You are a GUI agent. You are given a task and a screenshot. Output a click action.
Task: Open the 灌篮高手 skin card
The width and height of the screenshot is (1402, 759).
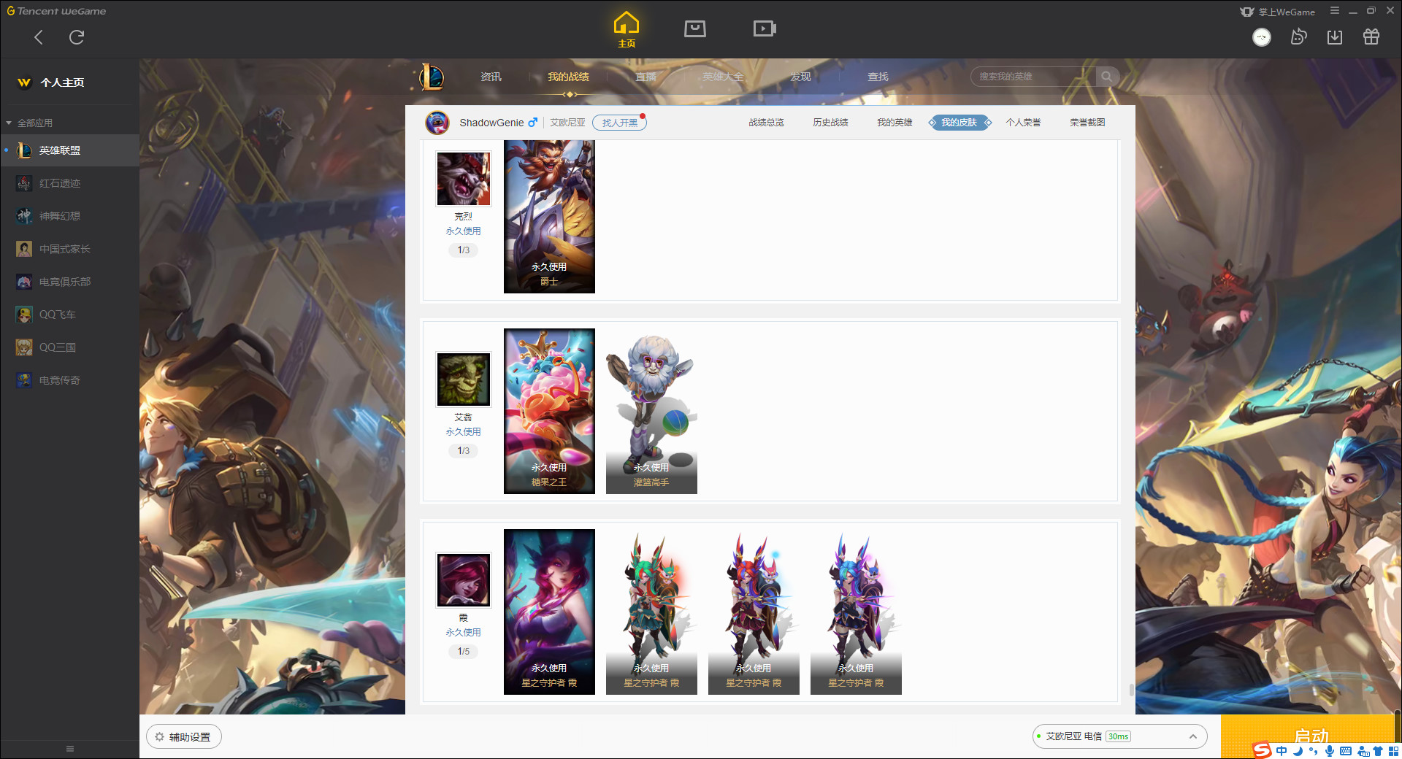click(x=651, y=411)
